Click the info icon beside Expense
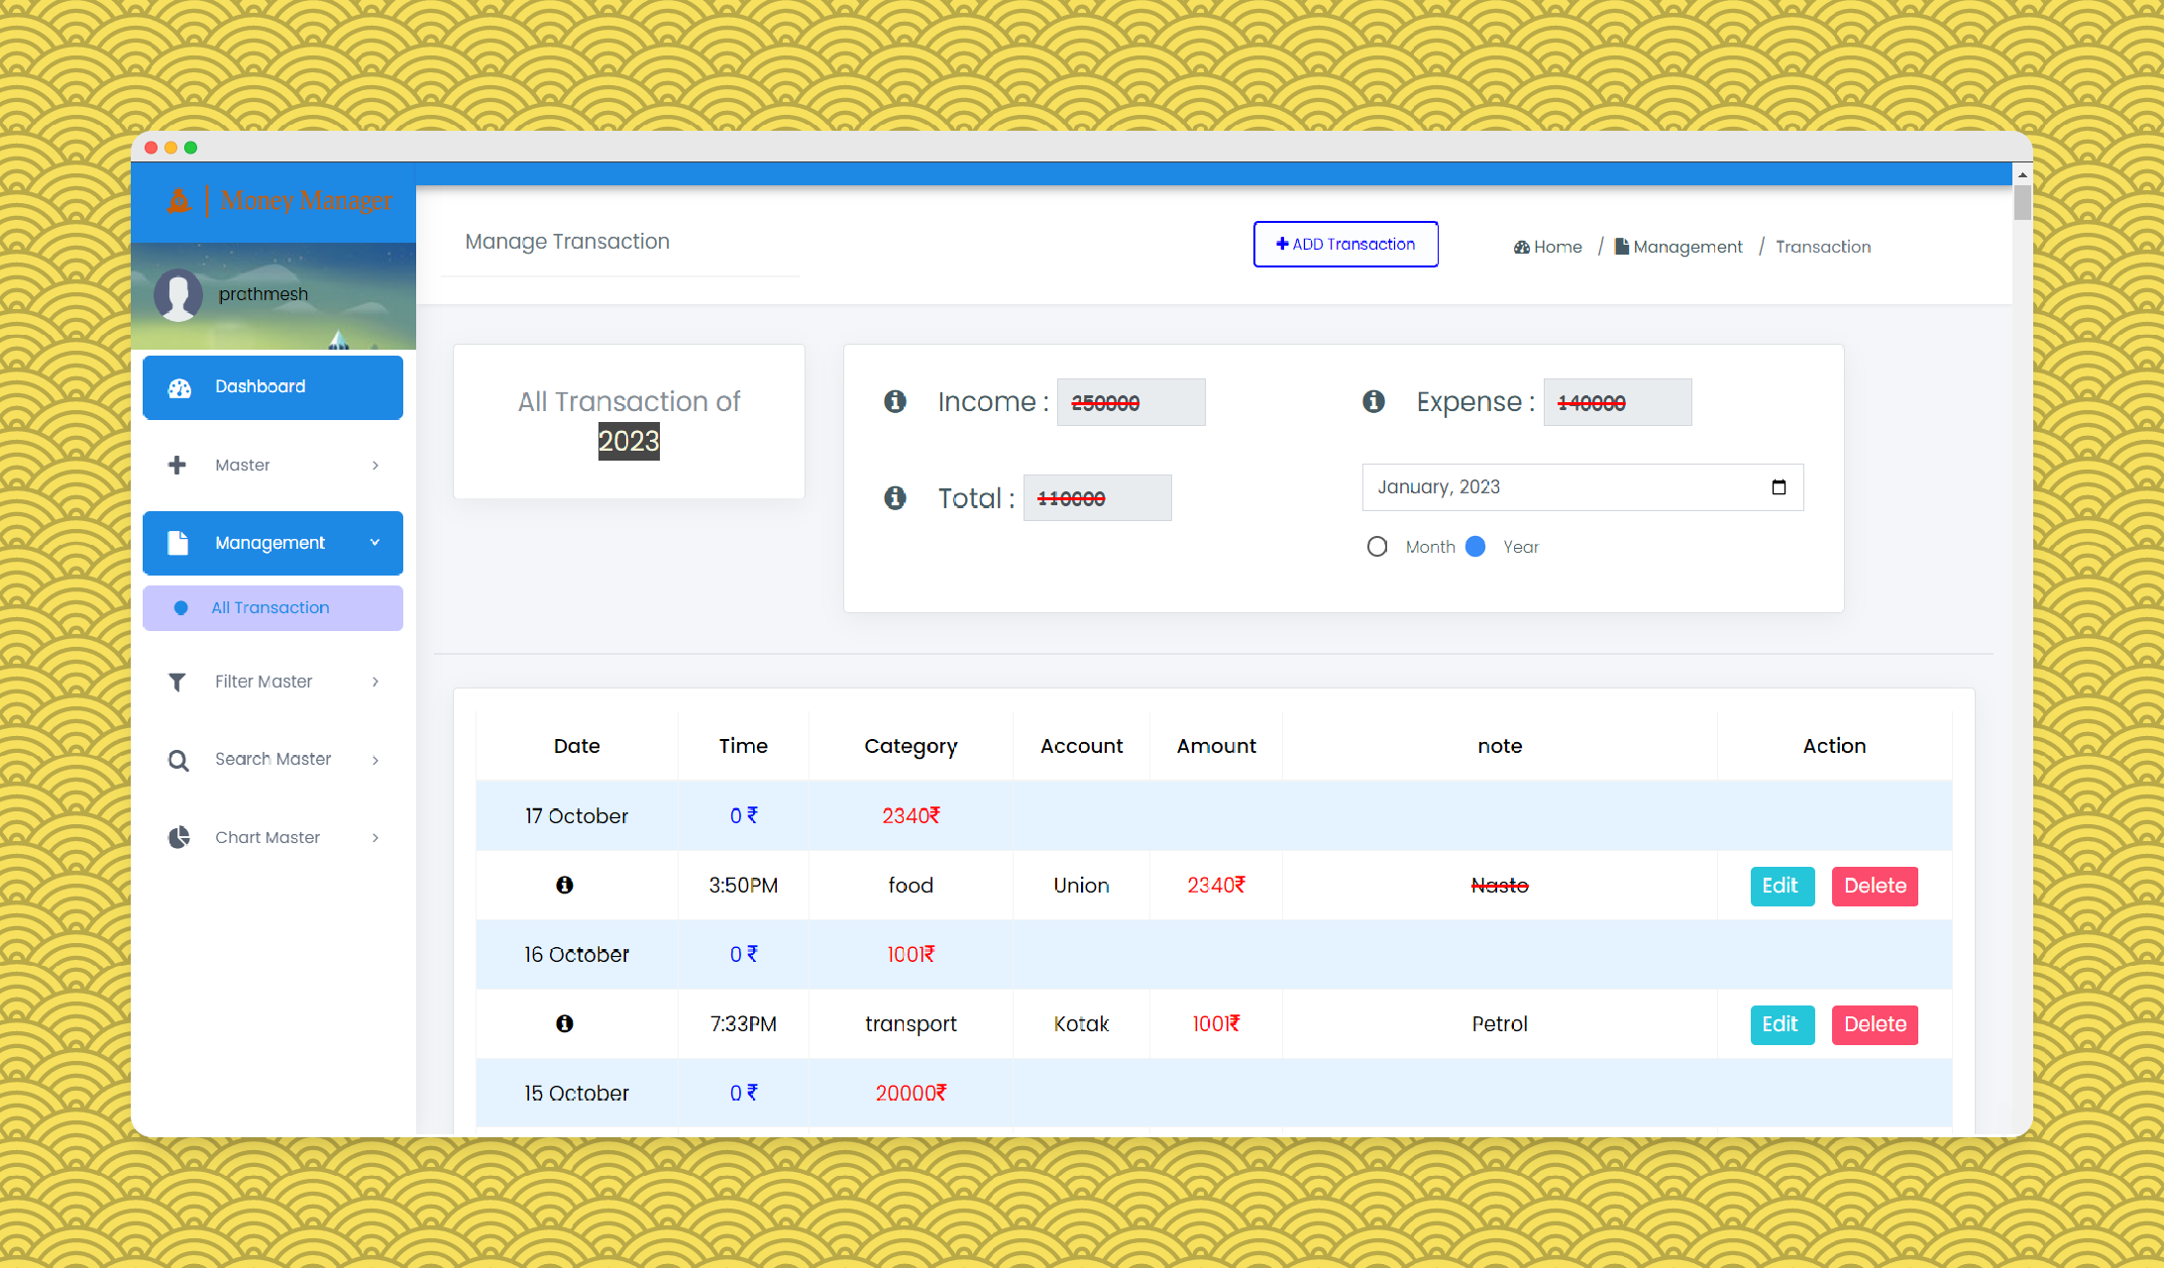 click(1373, 401)
